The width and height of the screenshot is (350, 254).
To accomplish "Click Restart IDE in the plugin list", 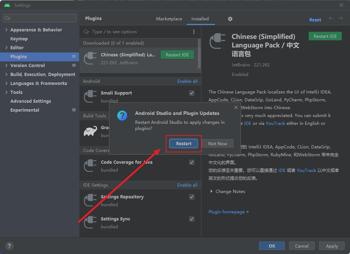I will tap(177, 55).
